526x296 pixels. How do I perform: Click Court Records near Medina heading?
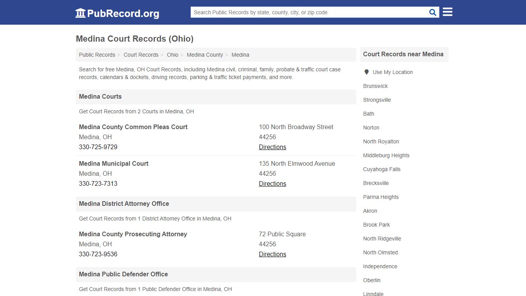coord(403,54)
